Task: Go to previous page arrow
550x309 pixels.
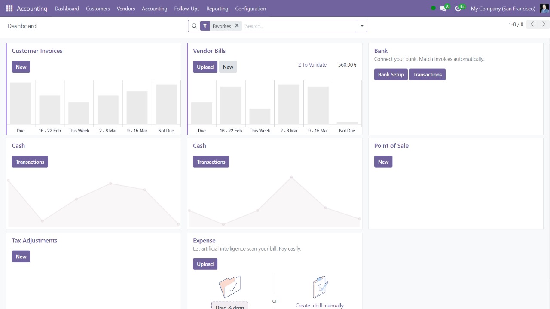Action: tap(532, 24)
